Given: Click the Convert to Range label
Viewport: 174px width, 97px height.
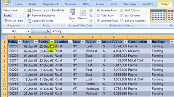Looking at the screenshot, I should [x=42, y=21].
